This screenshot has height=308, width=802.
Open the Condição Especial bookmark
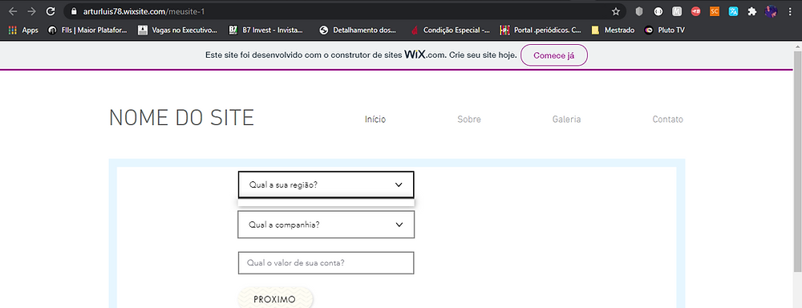click(x=450, y=30)
